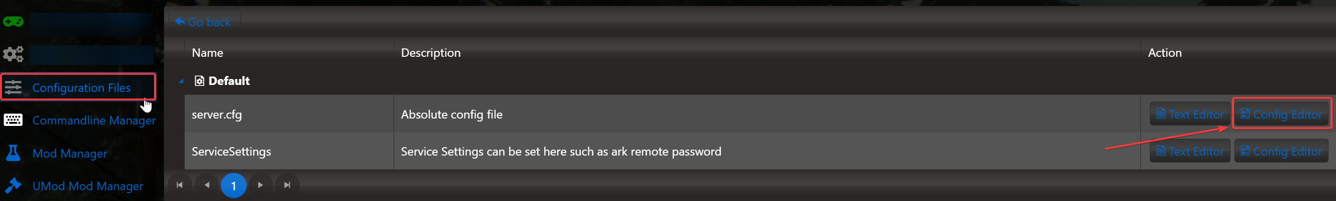Open Commandline Manager menu item
Image resolution: width=1336 pixels, height=201 pixels.
[x=94, y=121]
